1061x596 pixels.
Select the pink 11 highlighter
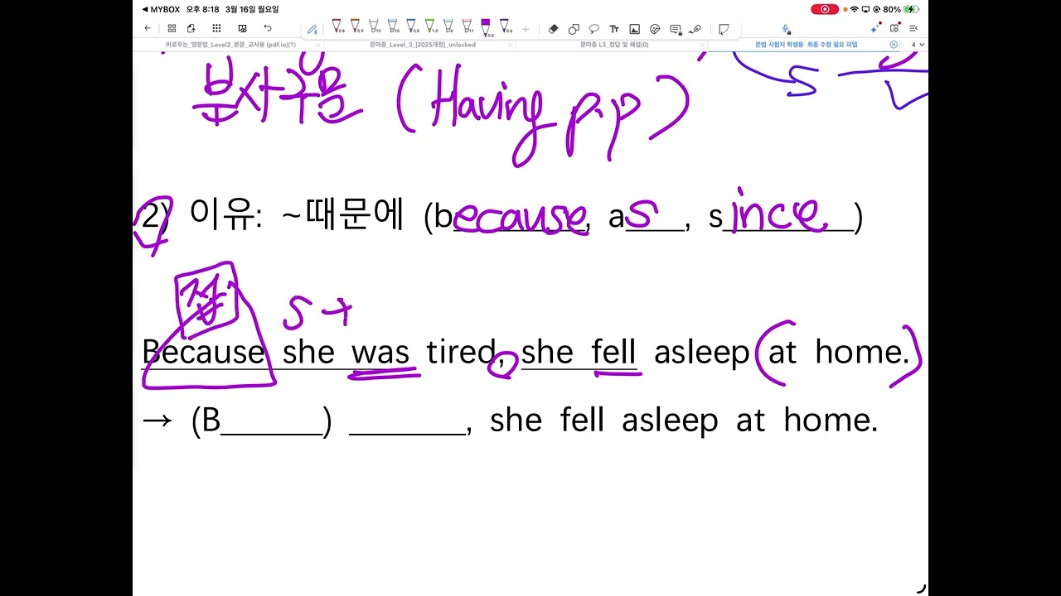click(x=468, y=27)
